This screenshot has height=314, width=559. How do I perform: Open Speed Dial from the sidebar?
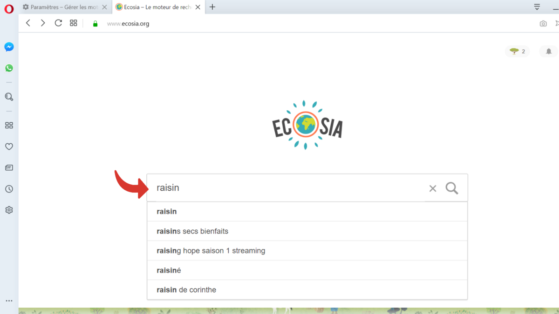click(x=9, y=126)
